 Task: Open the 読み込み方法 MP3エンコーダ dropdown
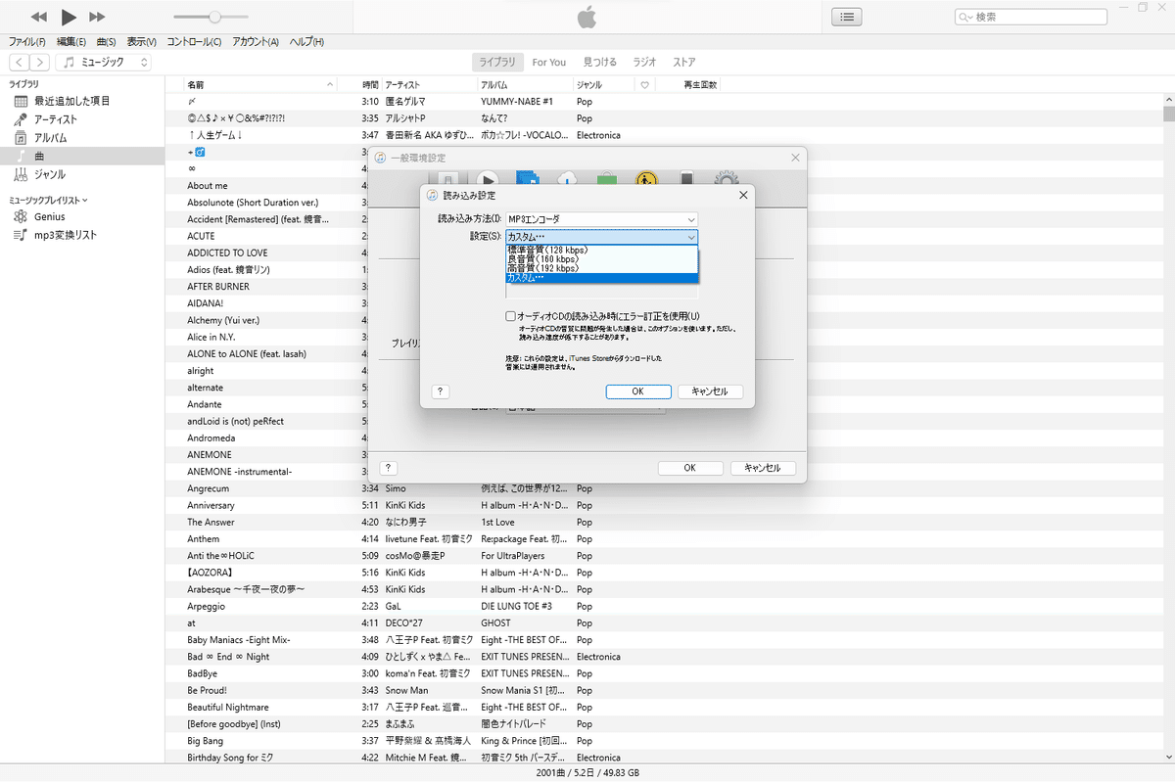click(601, 219)
